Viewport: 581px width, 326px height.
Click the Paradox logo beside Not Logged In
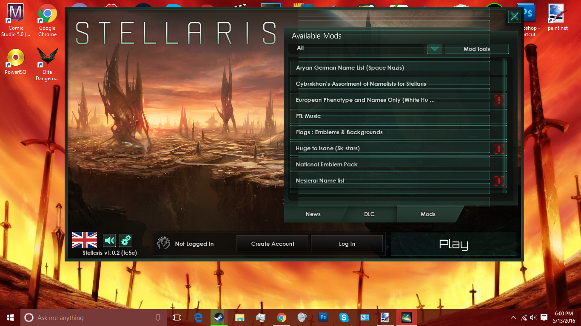[163, 243]
